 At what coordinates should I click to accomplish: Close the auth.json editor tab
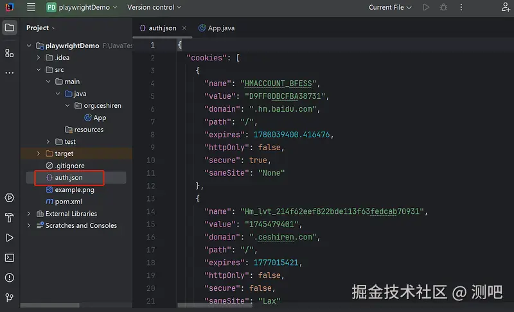point(184,28)
